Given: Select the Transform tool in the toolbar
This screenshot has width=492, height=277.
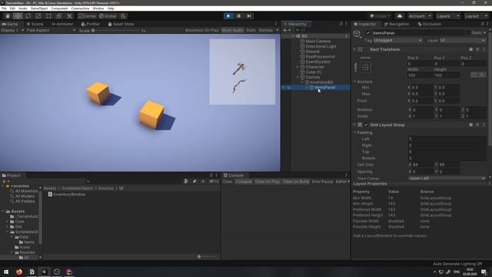Looking at the screenshot, I should (x=59, y=16).
